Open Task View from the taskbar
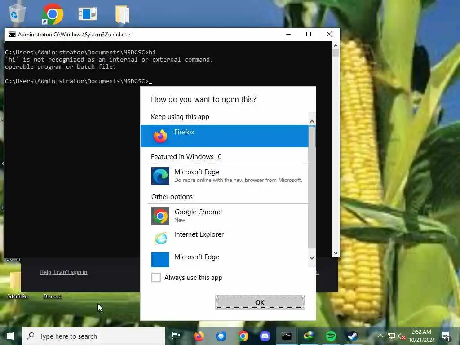460x345 pixels. [176, 336]
